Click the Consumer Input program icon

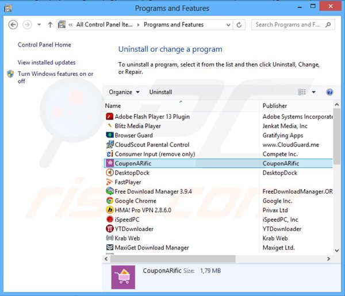coord(110,153)
